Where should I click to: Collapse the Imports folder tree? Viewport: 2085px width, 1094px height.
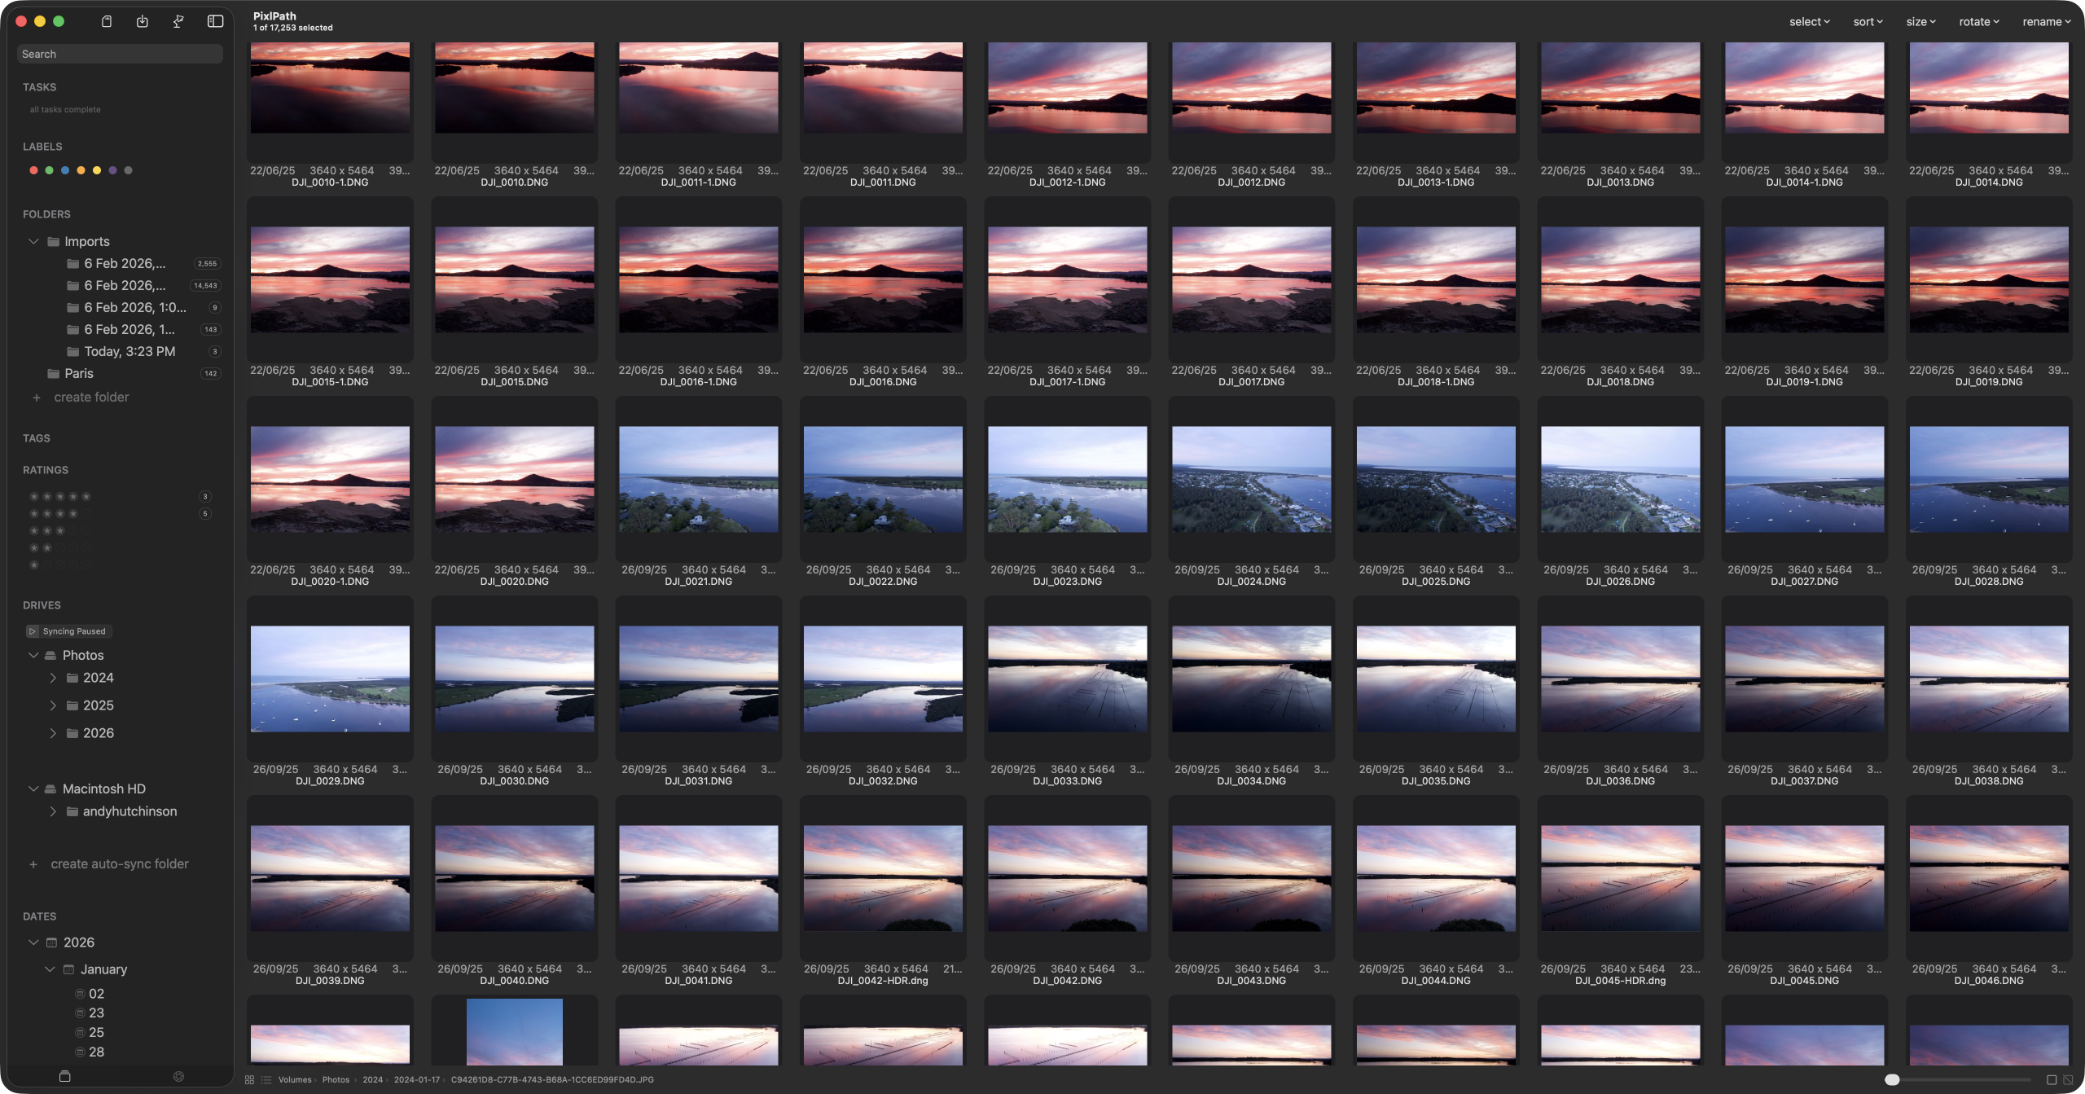[x=33, y=241]
